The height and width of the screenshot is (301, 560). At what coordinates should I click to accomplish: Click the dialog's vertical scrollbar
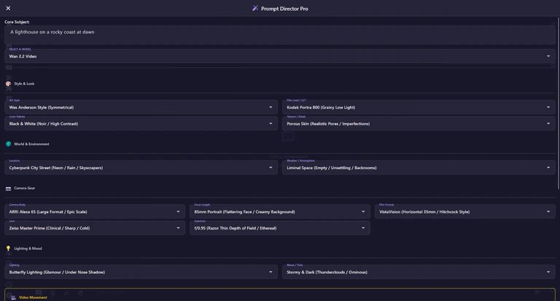(x=558, y=103)
